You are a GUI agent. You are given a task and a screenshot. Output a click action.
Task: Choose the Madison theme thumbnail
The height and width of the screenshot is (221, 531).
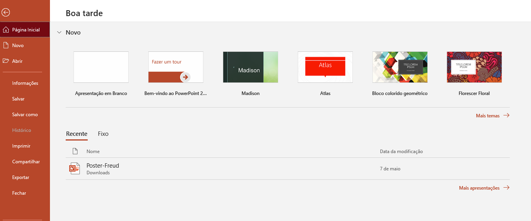pyautogui.click(x=251, y=67)
